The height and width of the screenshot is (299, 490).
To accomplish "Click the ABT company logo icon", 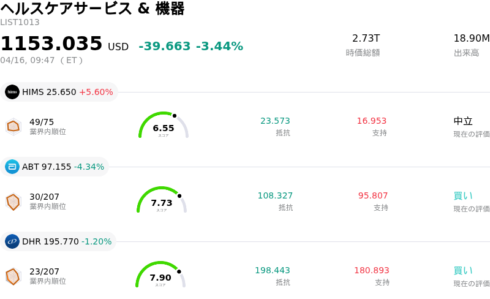I will point(12,167).
